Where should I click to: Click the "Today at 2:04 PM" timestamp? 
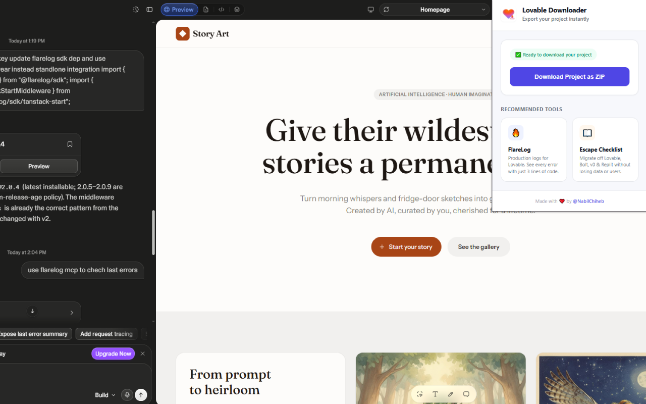(27, 252)
